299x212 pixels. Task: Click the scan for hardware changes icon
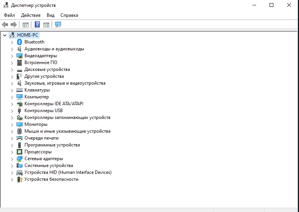pyautogui.click(x=58, y=24)
